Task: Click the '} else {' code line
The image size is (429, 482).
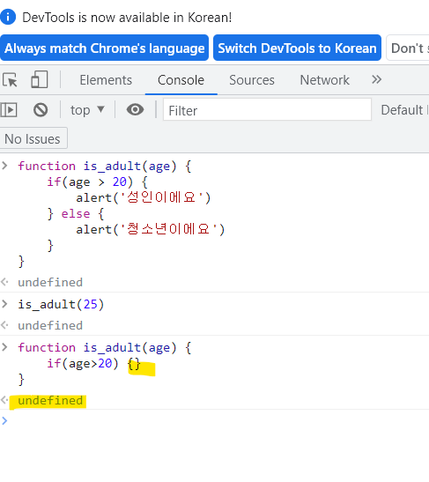Action: (76, 213)
